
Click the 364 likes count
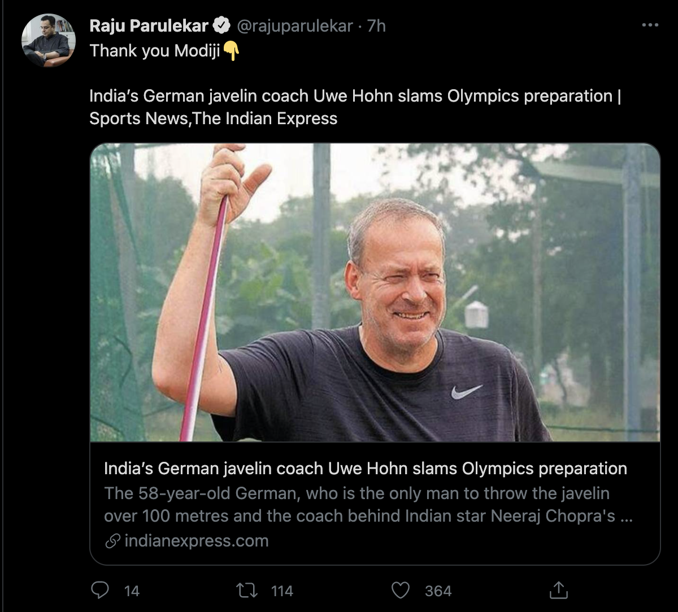pyautogui.click(x=438, y=591)
